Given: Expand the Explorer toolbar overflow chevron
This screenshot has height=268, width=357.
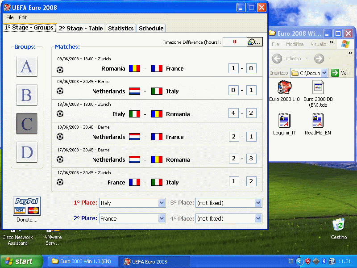Looking at the screenshot, I should 350,53.
